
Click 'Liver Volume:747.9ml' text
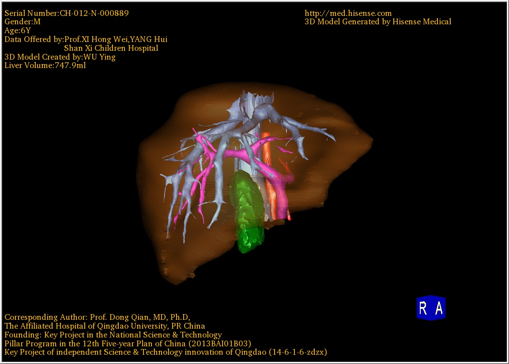[x=45, y=65]
